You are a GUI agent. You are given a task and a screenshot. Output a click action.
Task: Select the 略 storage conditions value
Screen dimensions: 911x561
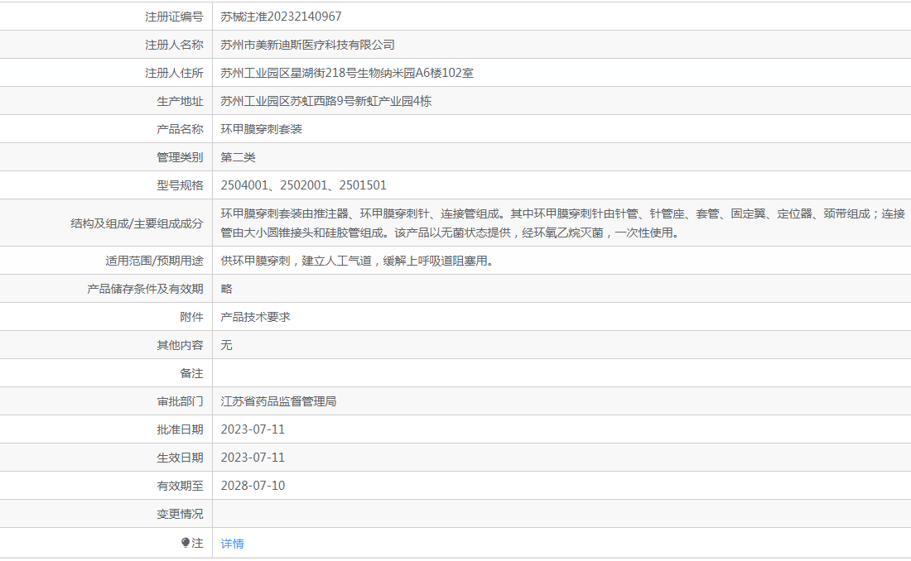click(227, 289)
